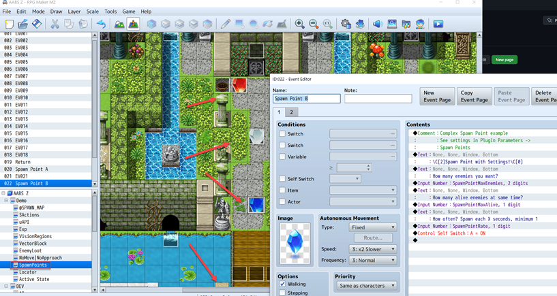Select the Shadow Pen tool
The width and height of the screenshot is (557, 296).
click(282, 24)
